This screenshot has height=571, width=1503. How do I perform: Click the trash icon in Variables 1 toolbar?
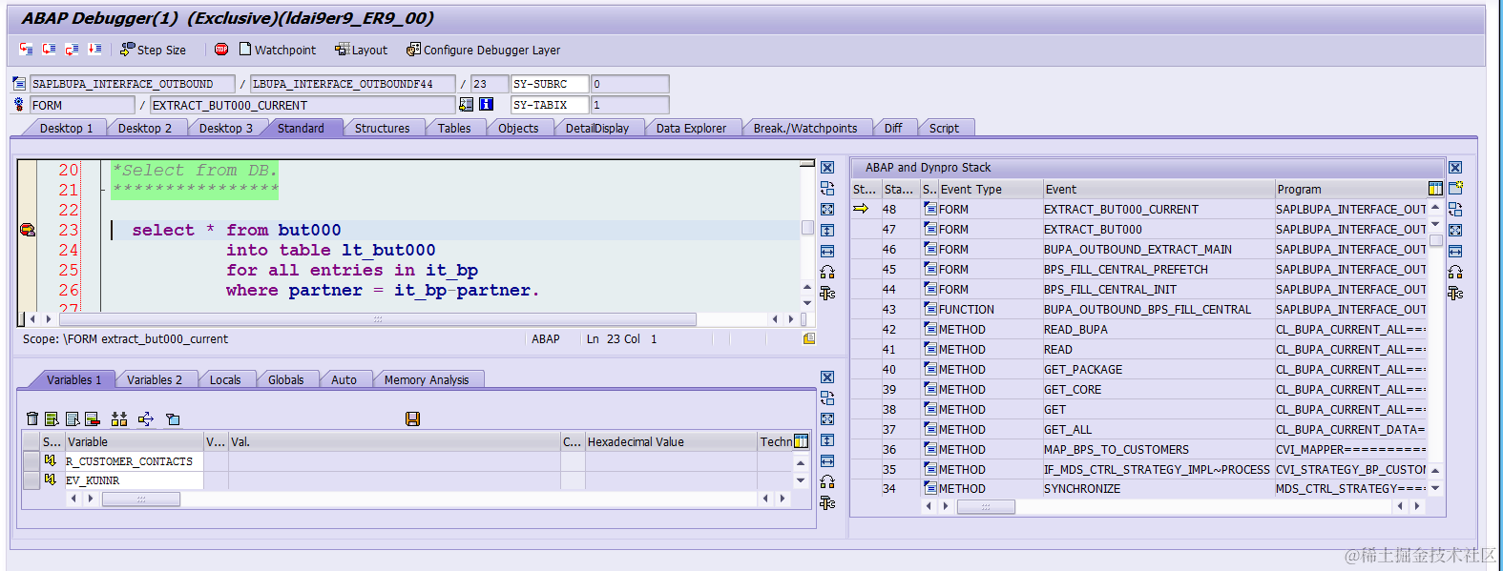32,418
